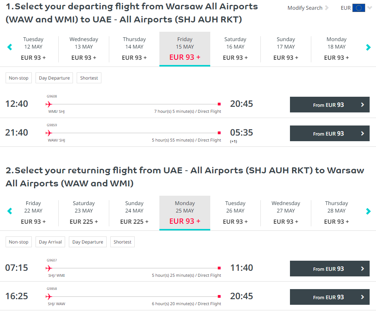Select Sunday 24 MAY returning date tab
Screen dimensions: 376x313
pos(134,213)
